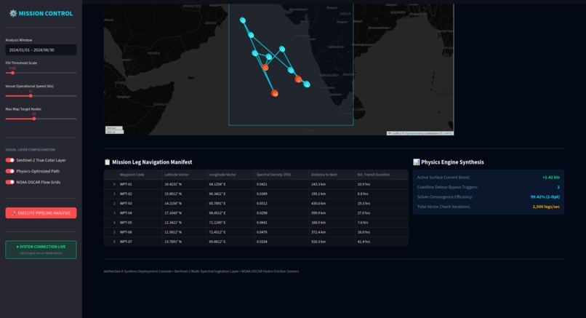Select the orange marker adjacent to the coastal cyan marker
586x318 pixels.
(298, 79)
